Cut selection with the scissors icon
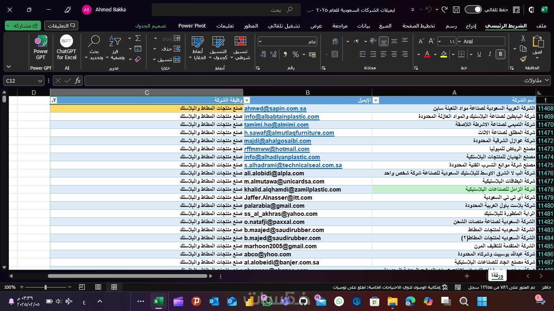554x311 pixels. click(x=523, y=39)
